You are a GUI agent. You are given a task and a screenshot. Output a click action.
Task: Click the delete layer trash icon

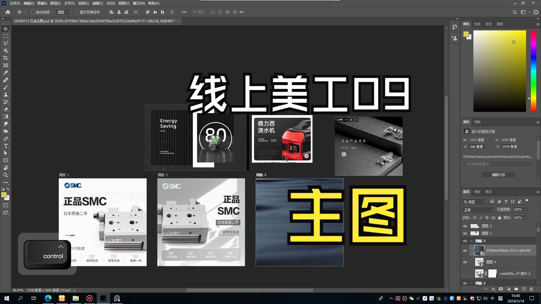point(531,289)
